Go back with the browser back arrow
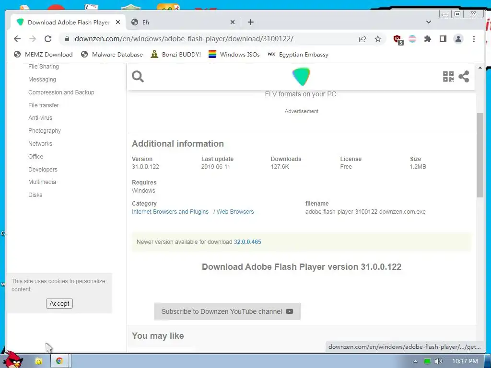The width and height of the screenshot is (491, 368). pyautogui.click(x=17, y=39)
